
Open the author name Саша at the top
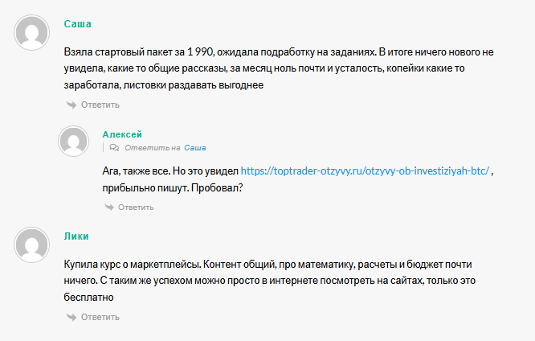coord(78,23)
